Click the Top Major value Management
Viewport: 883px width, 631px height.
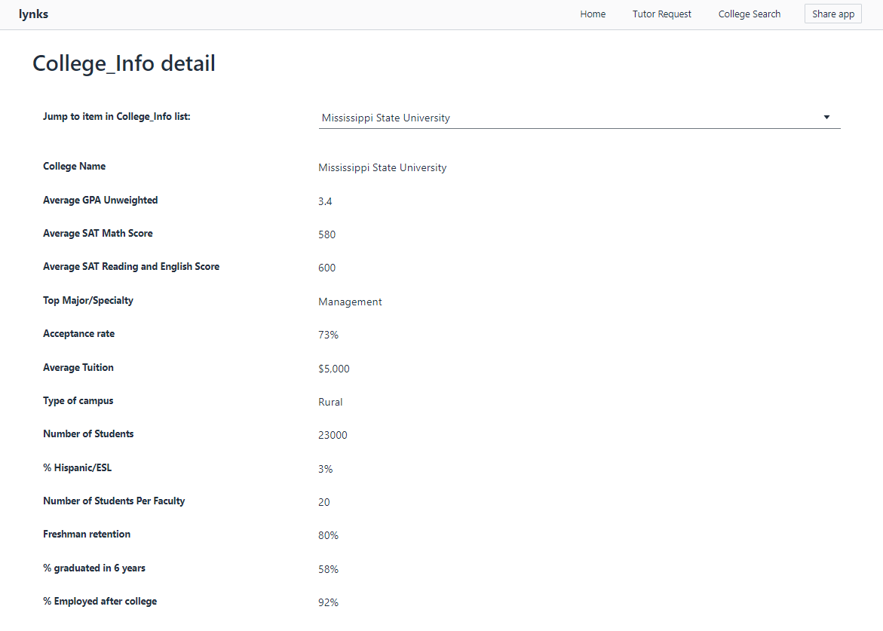[350, 302]
